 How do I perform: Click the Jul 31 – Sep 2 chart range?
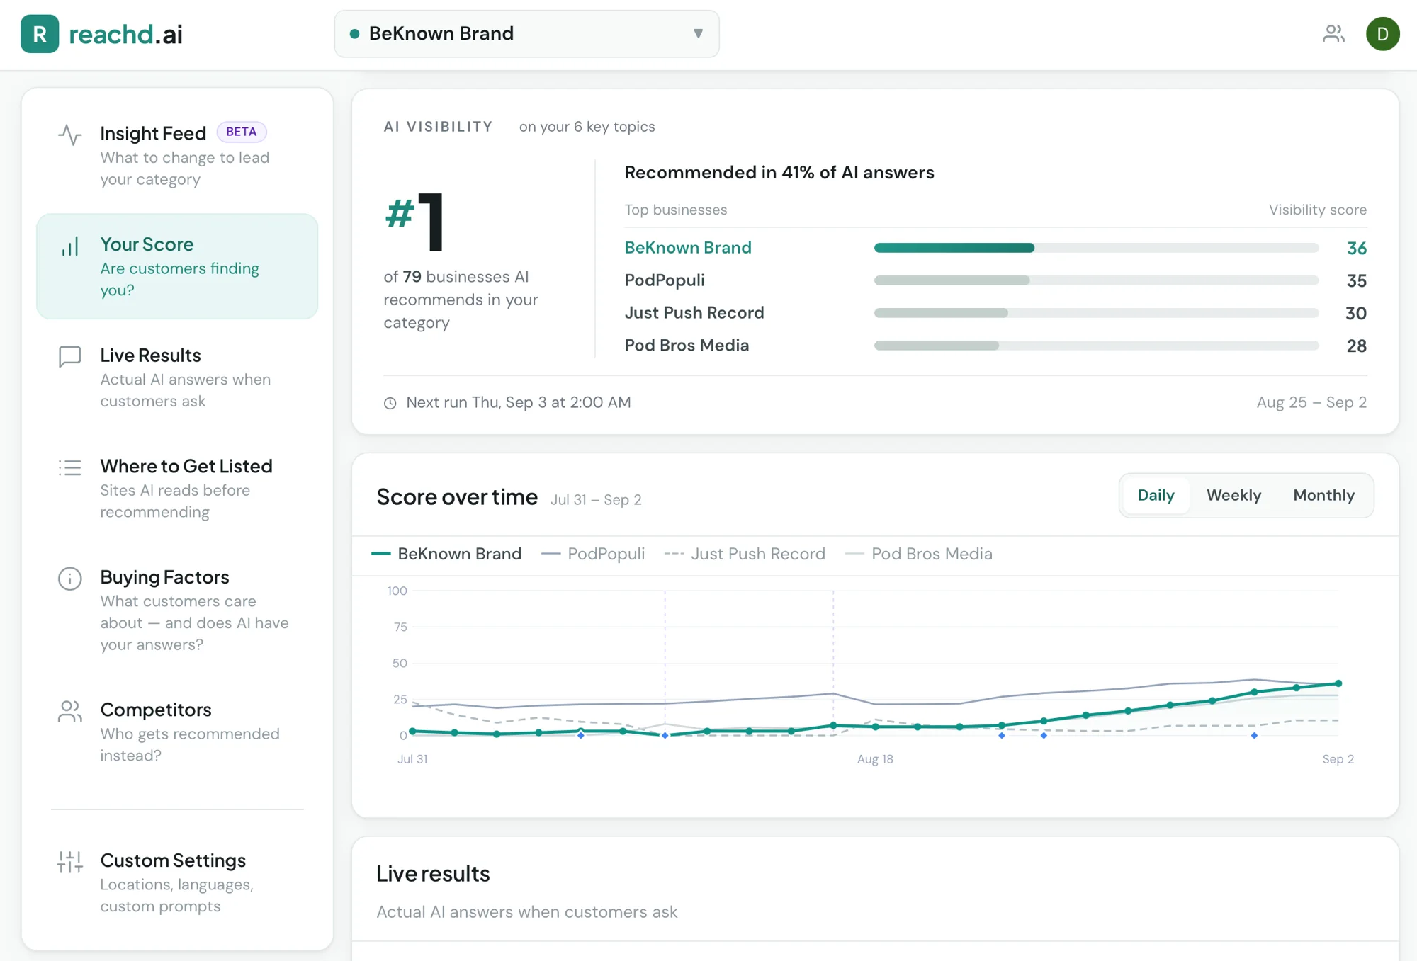coord(596,500)
